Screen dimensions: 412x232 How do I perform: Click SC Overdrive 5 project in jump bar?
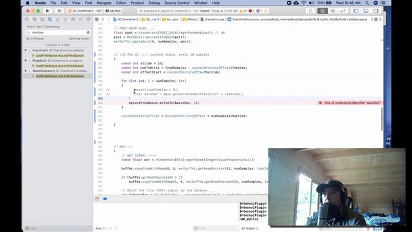point(126,19)
